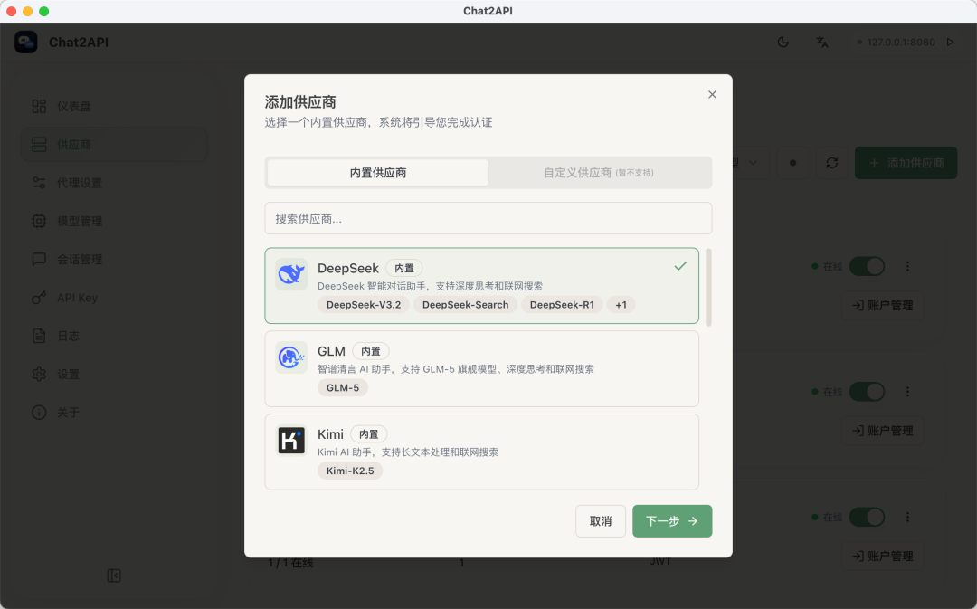Open the second provider's three-dot menu
This screenshot has height=609, width=977.
click(x=908, y=392)
